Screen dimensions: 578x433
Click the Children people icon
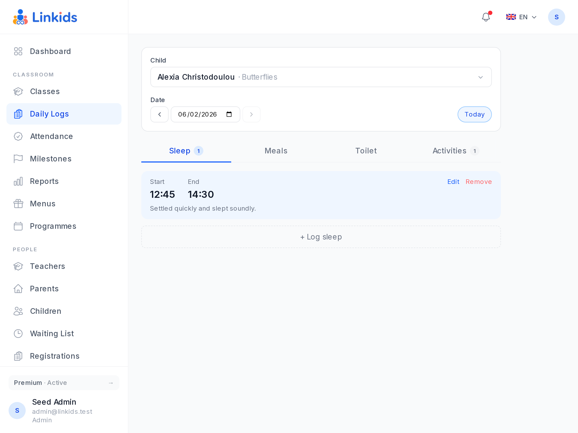point(18,311)
